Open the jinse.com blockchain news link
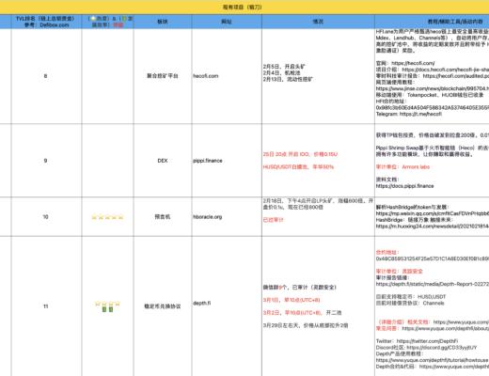Viewport: 489px width, 376px height. [x=433, y=88]
